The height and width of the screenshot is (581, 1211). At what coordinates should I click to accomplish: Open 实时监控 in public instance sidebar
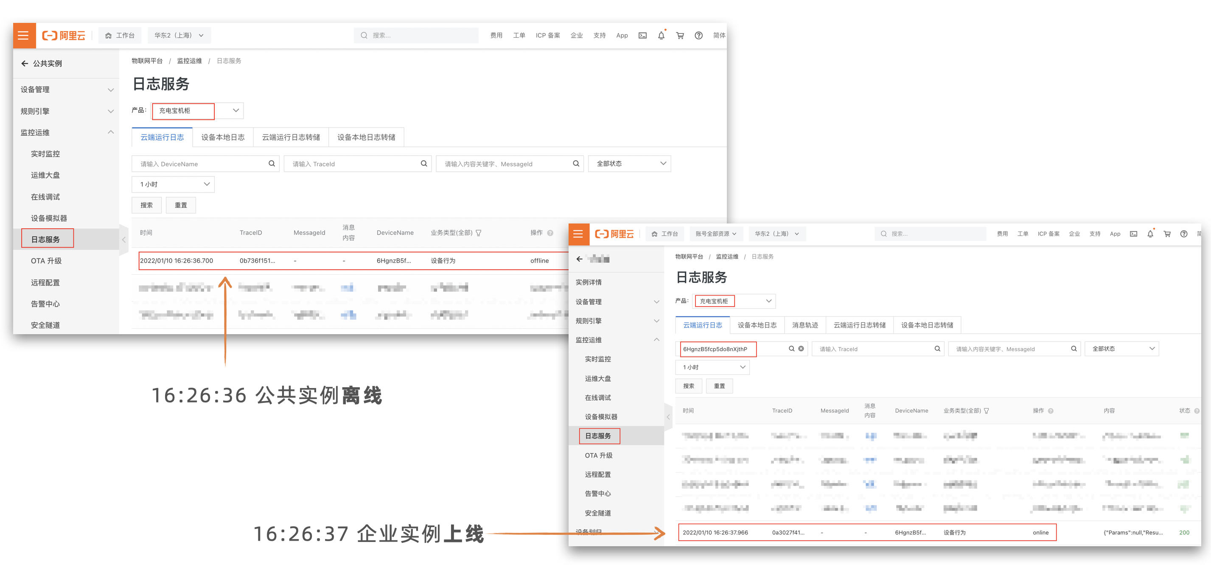click(45, 154)
